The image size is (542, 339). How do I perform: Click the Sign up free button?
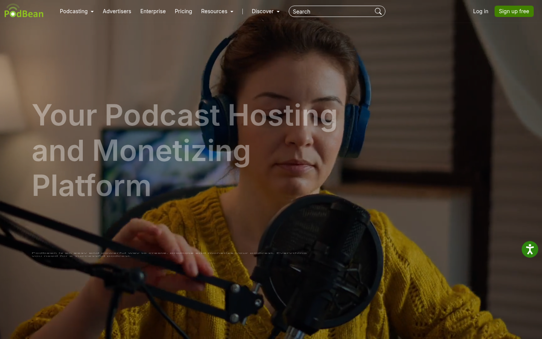514,11
